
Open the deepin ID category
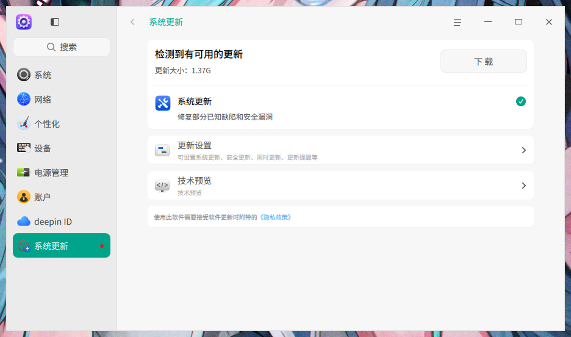(62, 221)
